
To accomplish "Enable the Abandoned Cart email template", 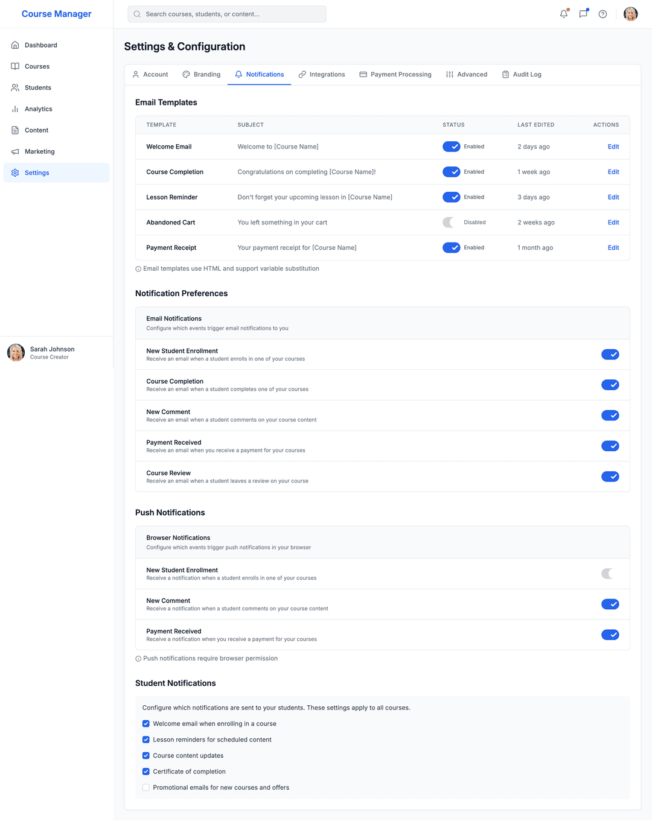I will [x=451, y=223].
